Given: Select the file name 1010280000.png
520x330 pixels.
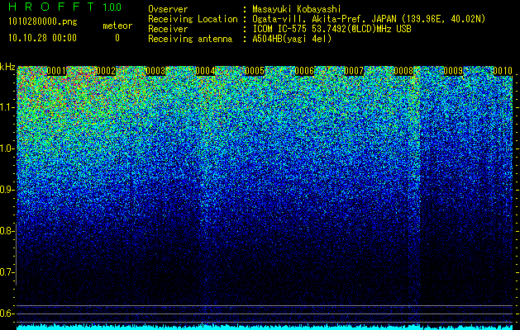Looking at the screenshot, I should click(x=43, y=22).
